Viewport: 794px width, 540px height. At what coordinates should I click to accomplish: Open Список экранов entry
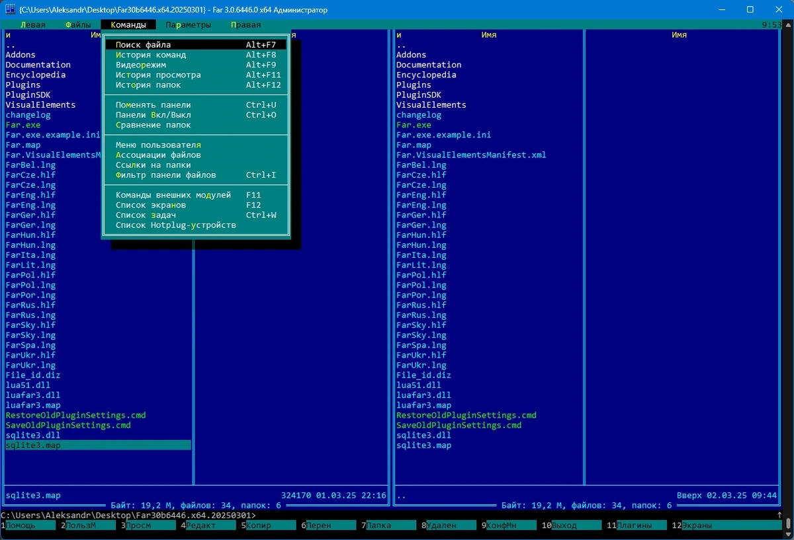point(196,205)
